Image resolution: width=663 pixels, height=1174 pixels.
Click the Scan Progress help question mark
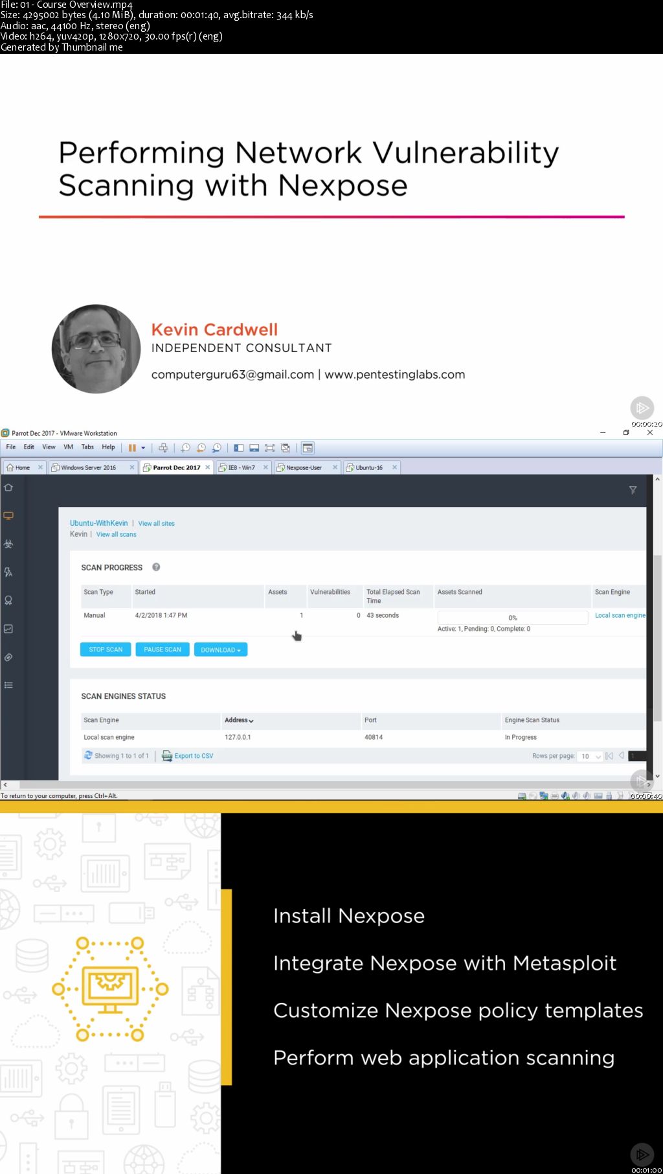[156, 567]
